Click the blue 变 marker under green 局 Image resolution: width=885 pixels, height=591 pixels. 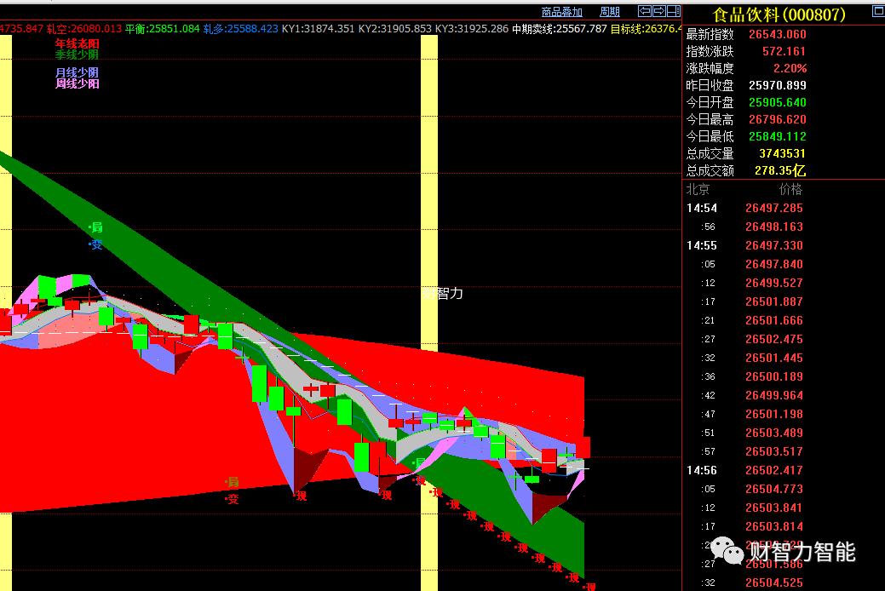pos(96,244)
